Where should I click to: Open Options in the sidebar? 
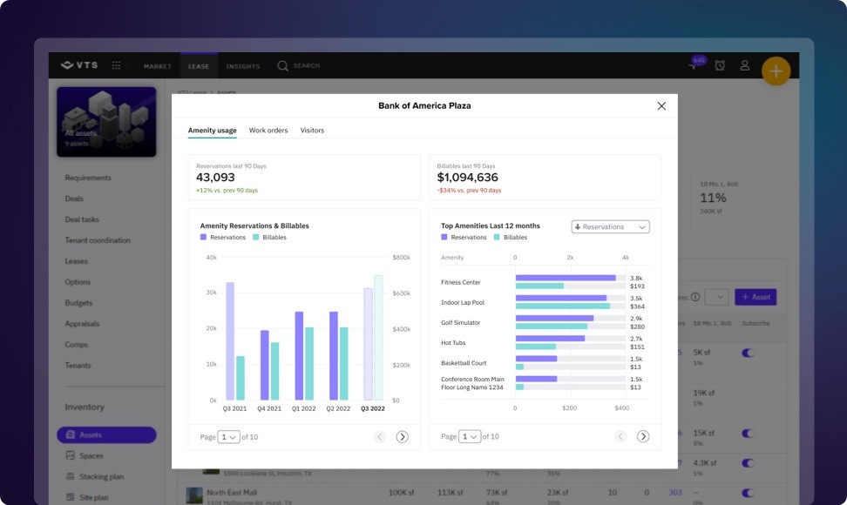tap(78, 281)
